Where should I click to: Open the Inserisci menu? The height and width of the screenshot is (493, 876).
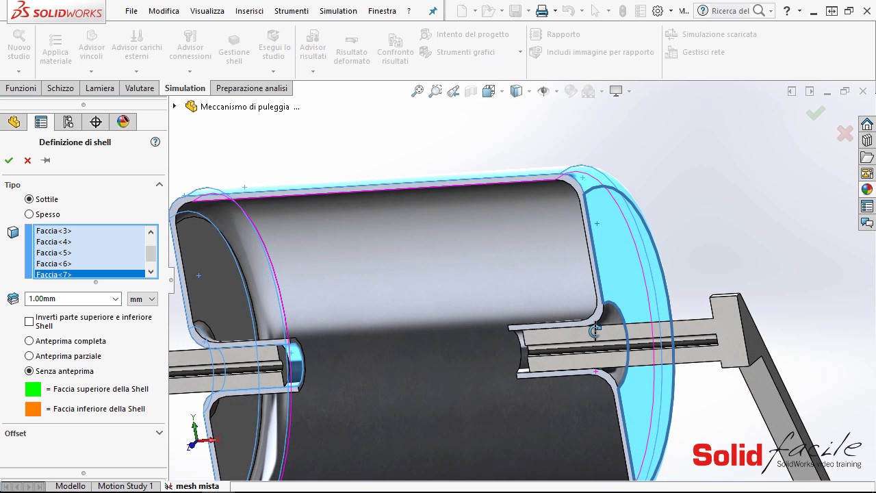click(x=249, y=11)
